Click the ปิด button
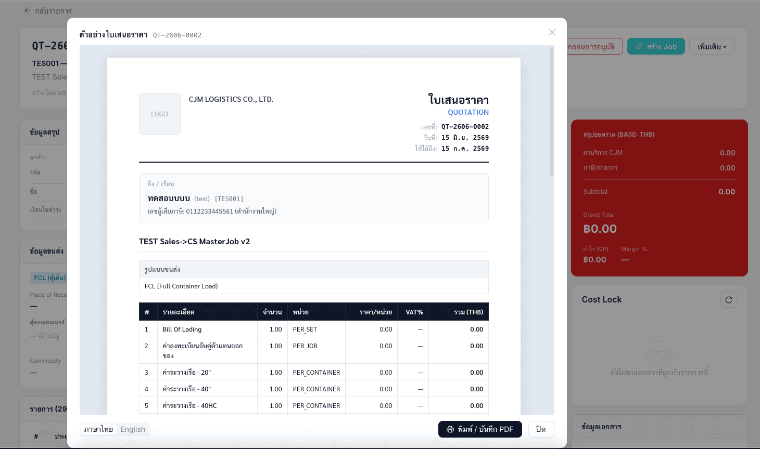The width and height of the screenshot is (760, 449). (541, 429)
